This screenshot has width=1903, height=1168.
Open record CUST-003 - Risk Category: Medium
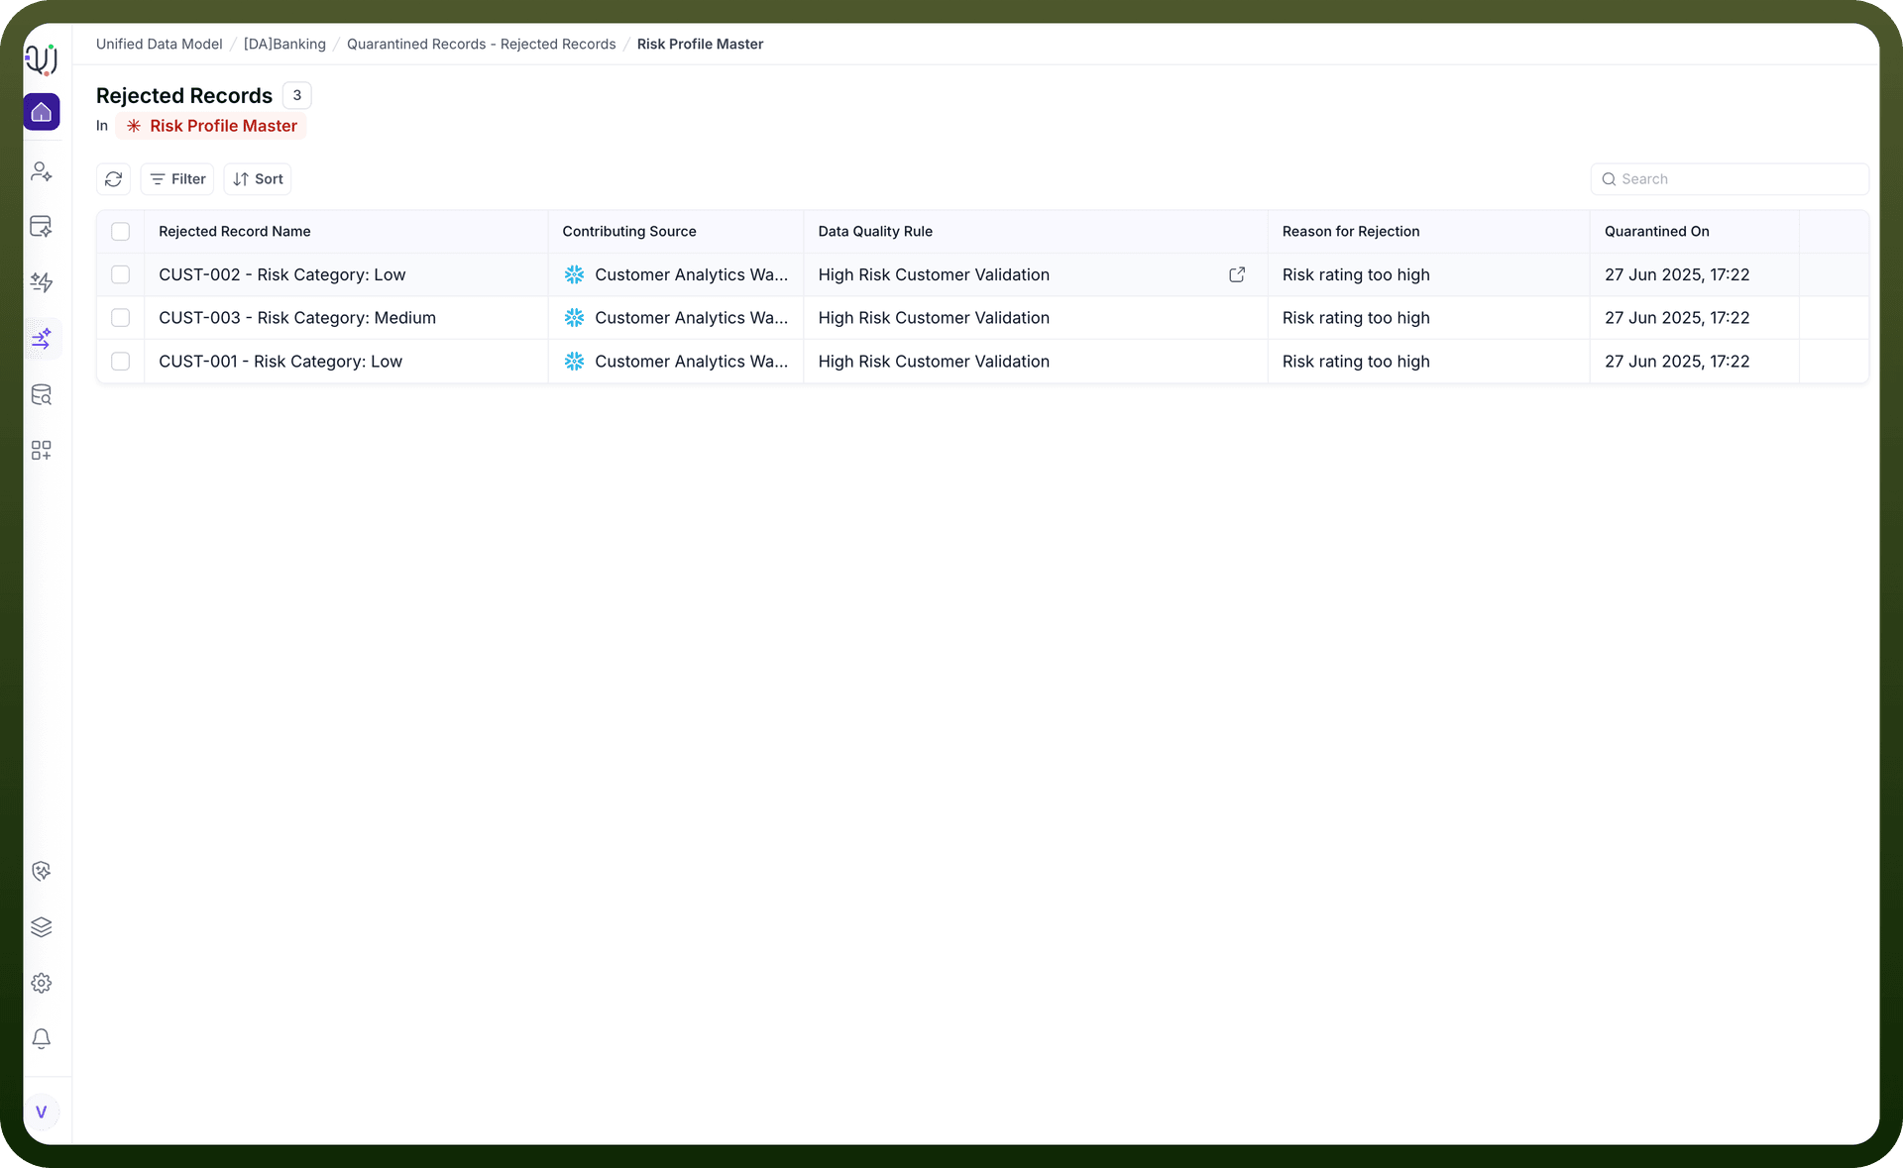click(x=297, y=318)
